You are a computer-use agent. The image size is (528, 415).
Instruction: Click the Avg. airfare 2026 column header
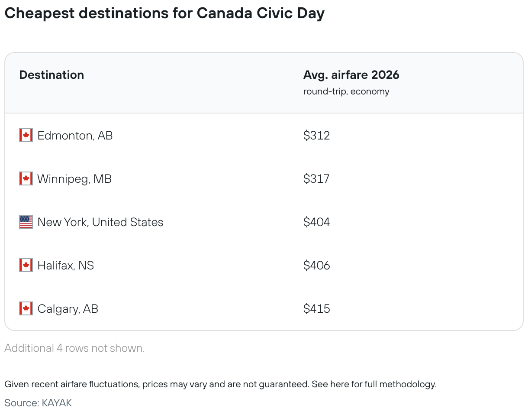[x=351, y=75]
